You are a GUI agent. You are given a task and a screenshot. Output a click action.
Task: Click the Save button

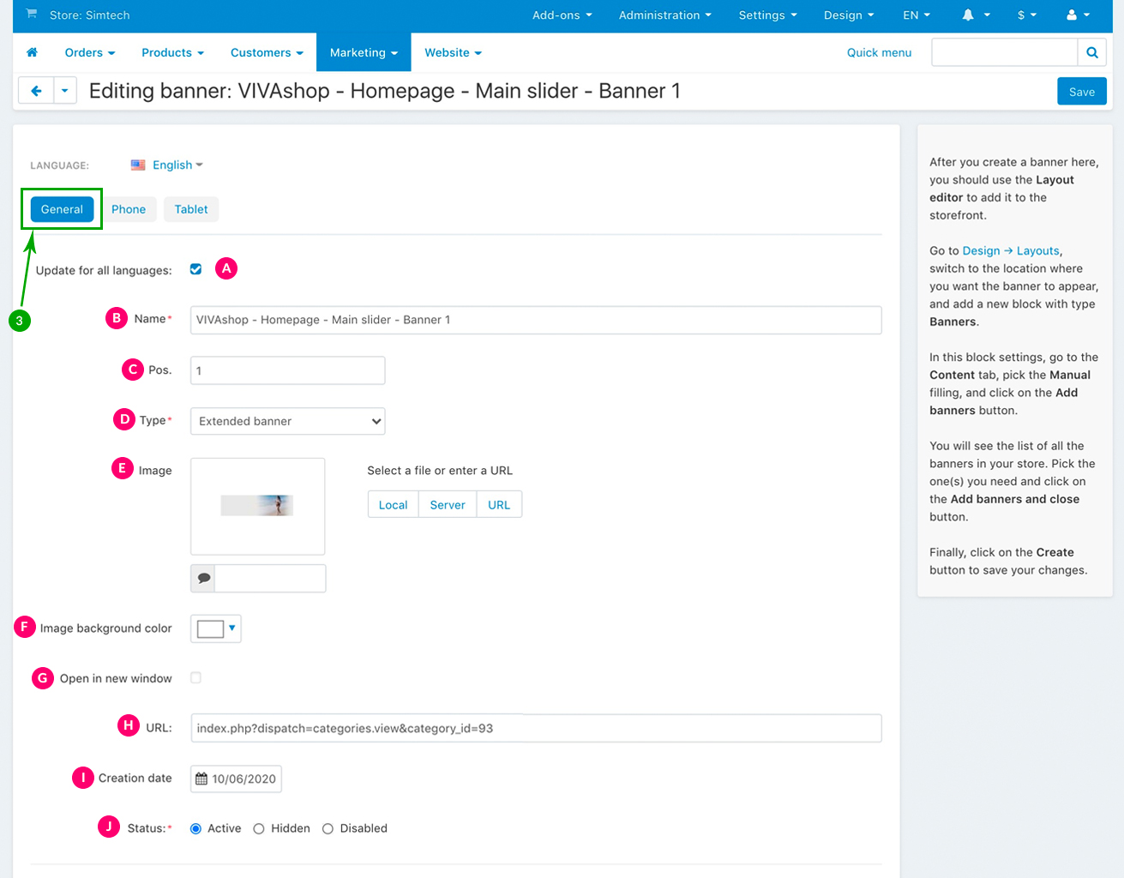(x=1081, y=92)
